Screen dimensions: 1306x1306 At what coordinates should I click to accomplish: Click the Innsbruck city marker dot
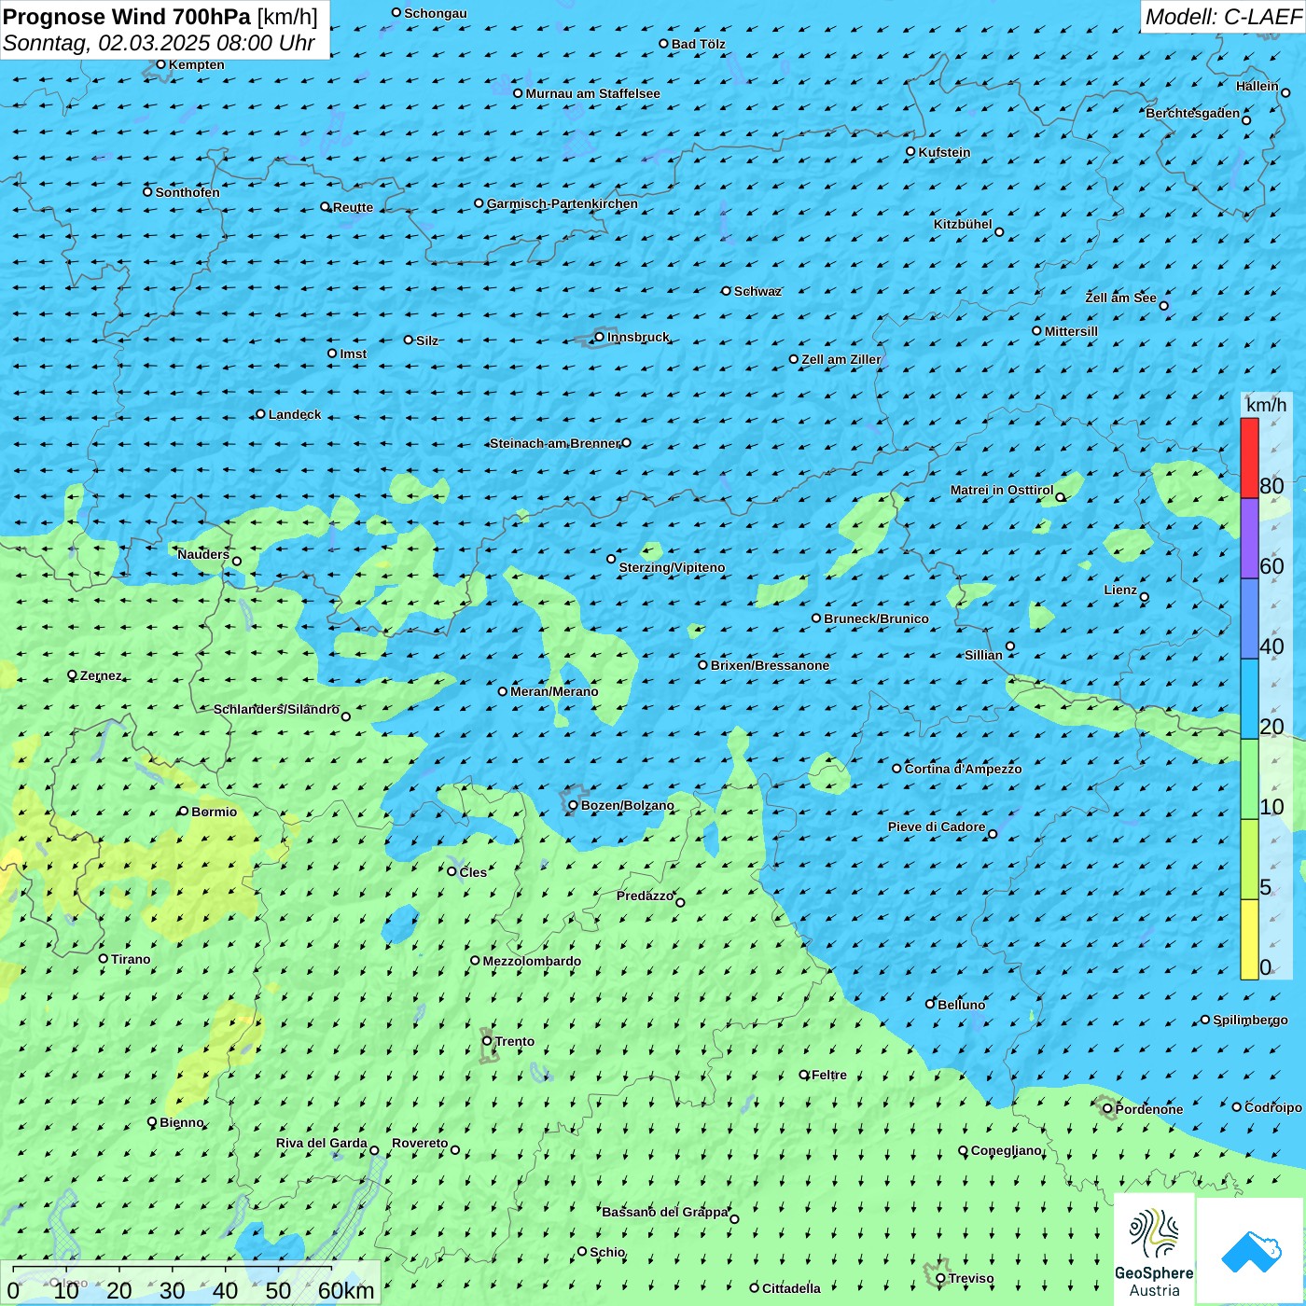[x=599, y=337]
